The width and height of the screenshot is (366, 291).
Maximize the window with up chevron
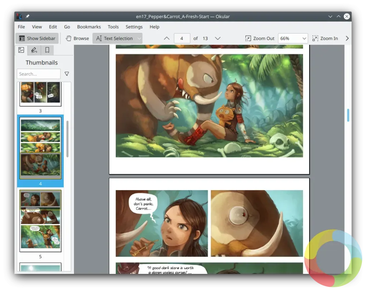[x=338, y=16]
